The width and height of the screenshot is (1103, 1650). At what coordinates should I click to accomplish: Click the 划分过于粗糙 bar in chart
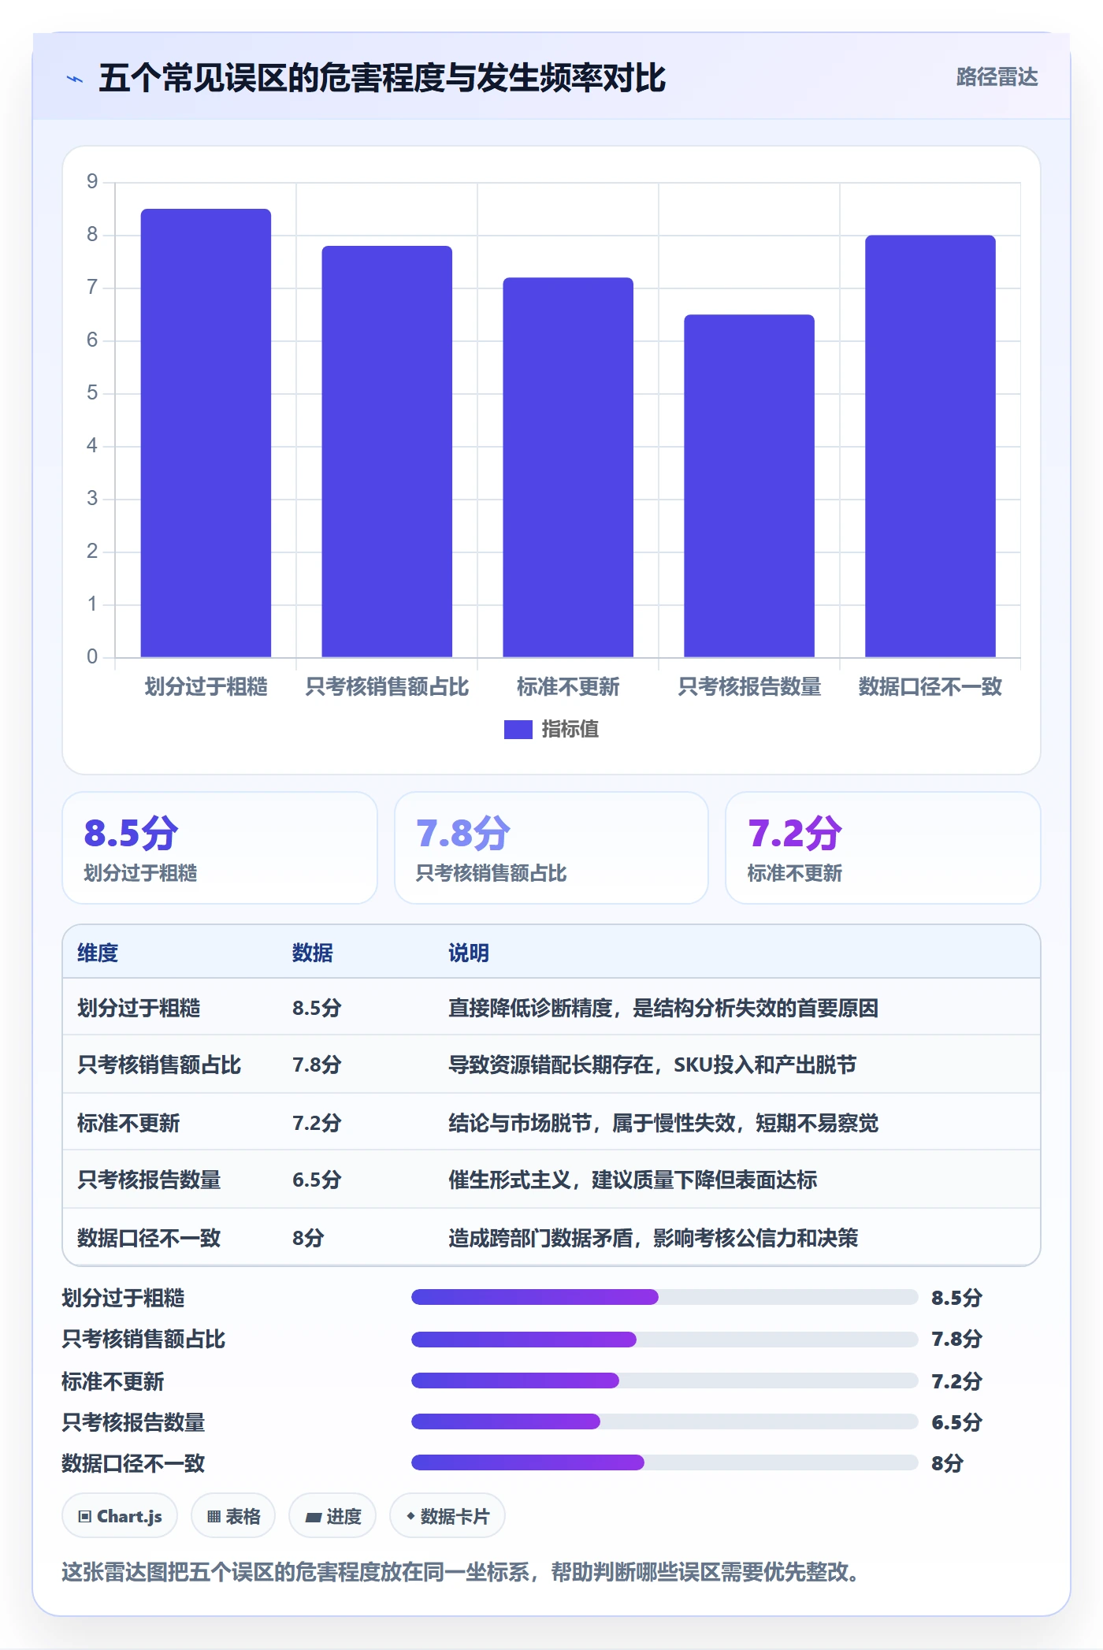point(206,433)
